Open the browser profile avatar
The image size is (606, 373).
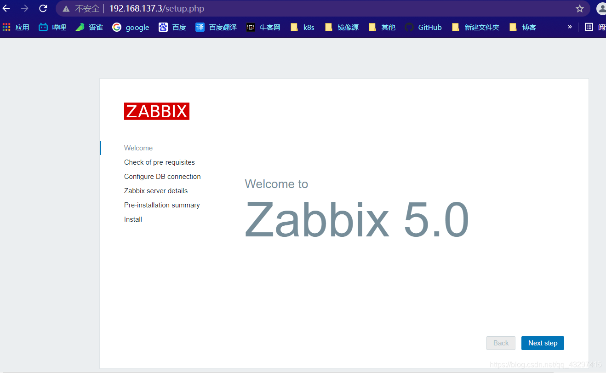tap(601, 8)
